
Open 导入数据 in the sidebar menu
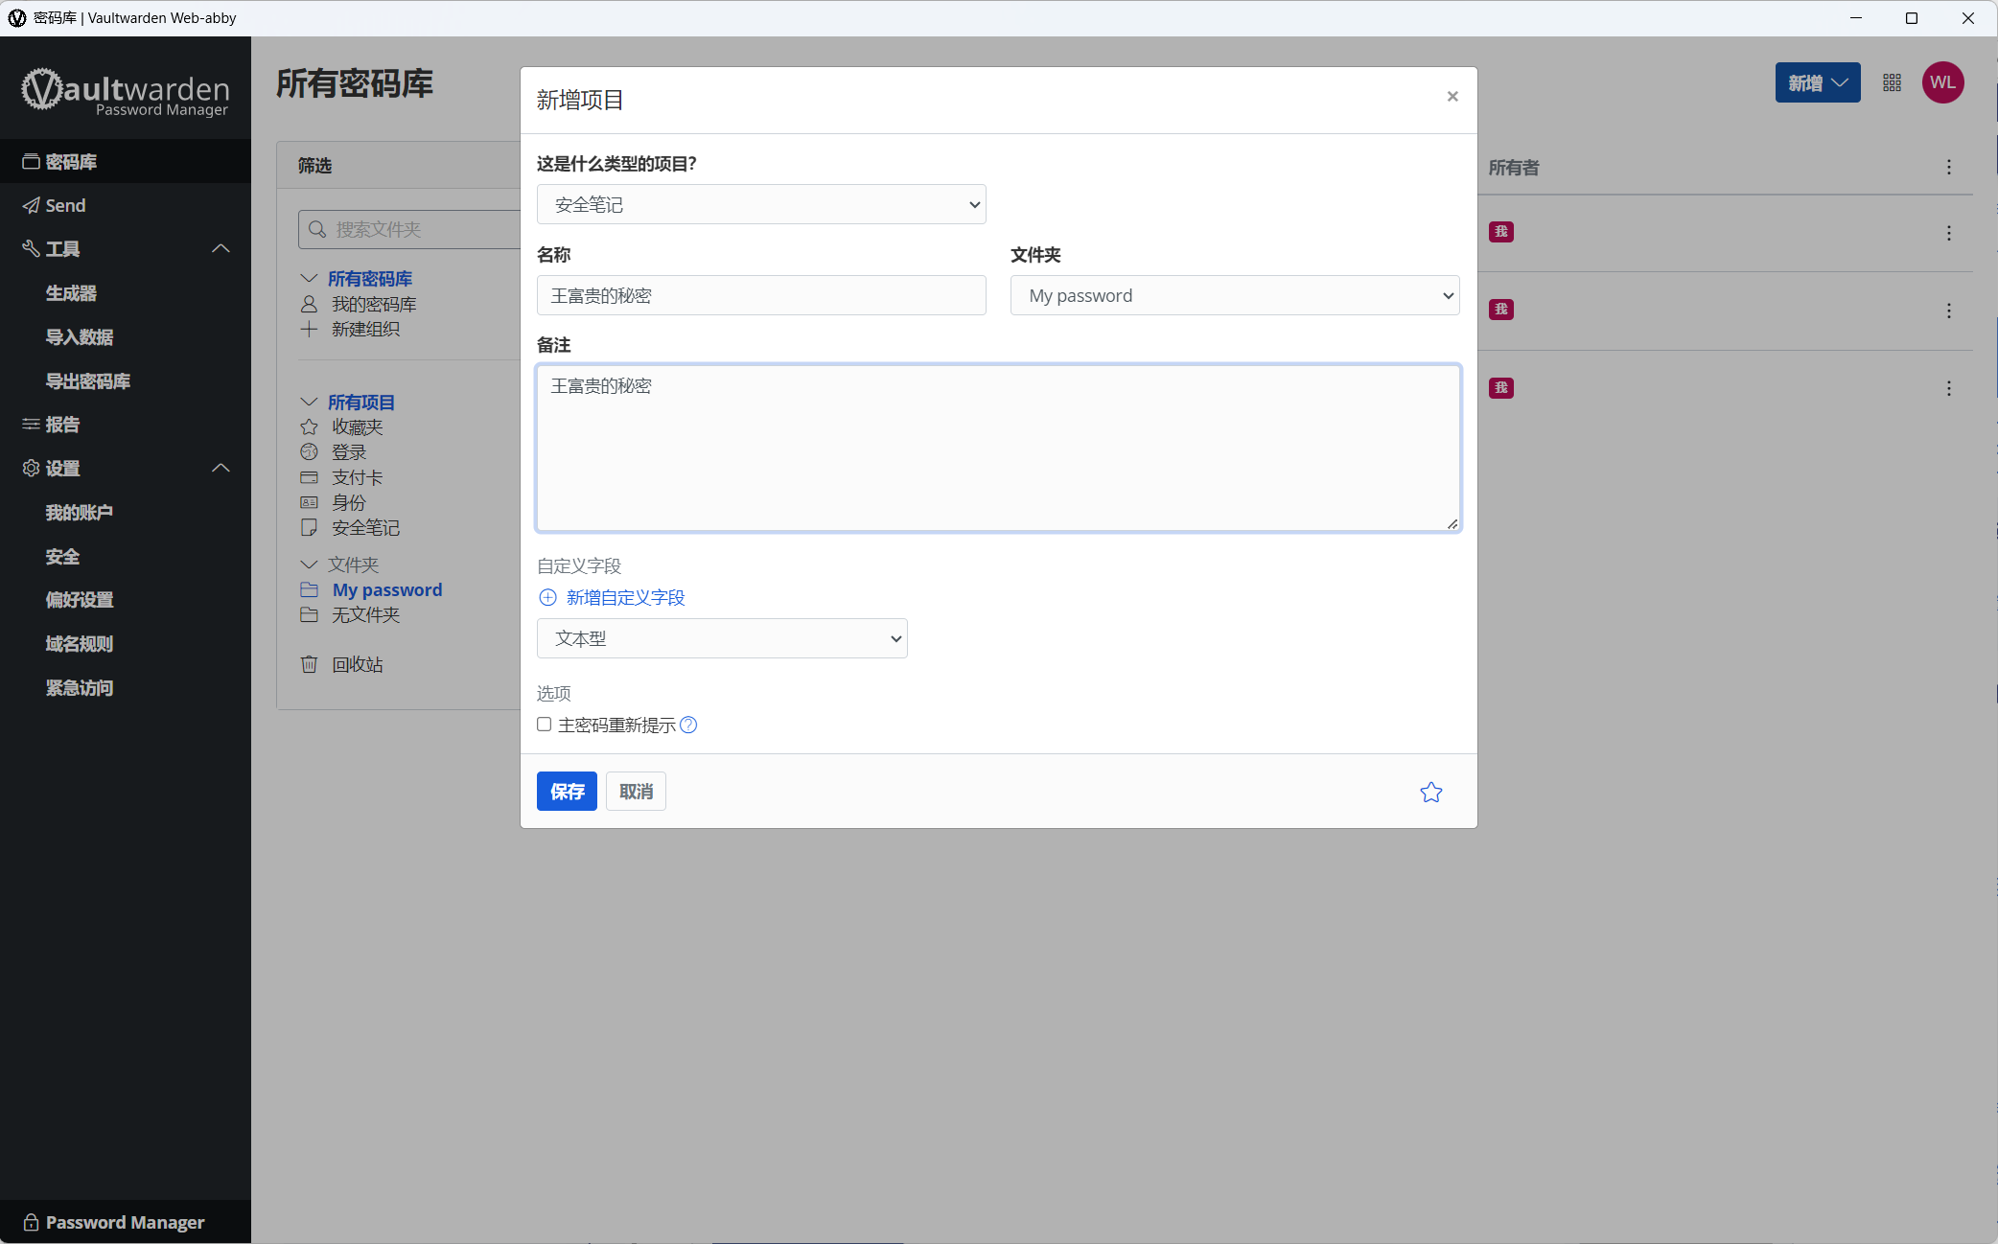coord(80,337)
